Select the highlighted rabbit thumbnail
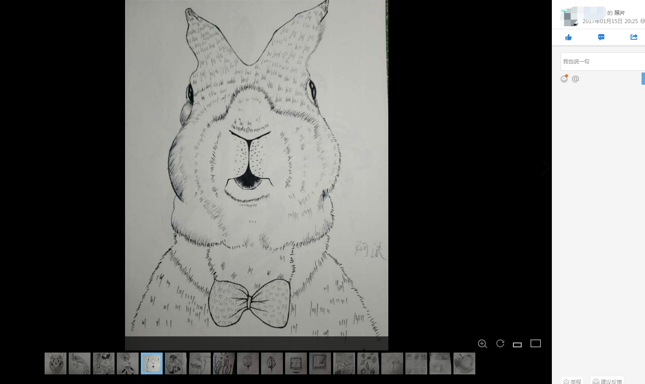The height and width of the screenshot is (384, 645). [152, 363]
